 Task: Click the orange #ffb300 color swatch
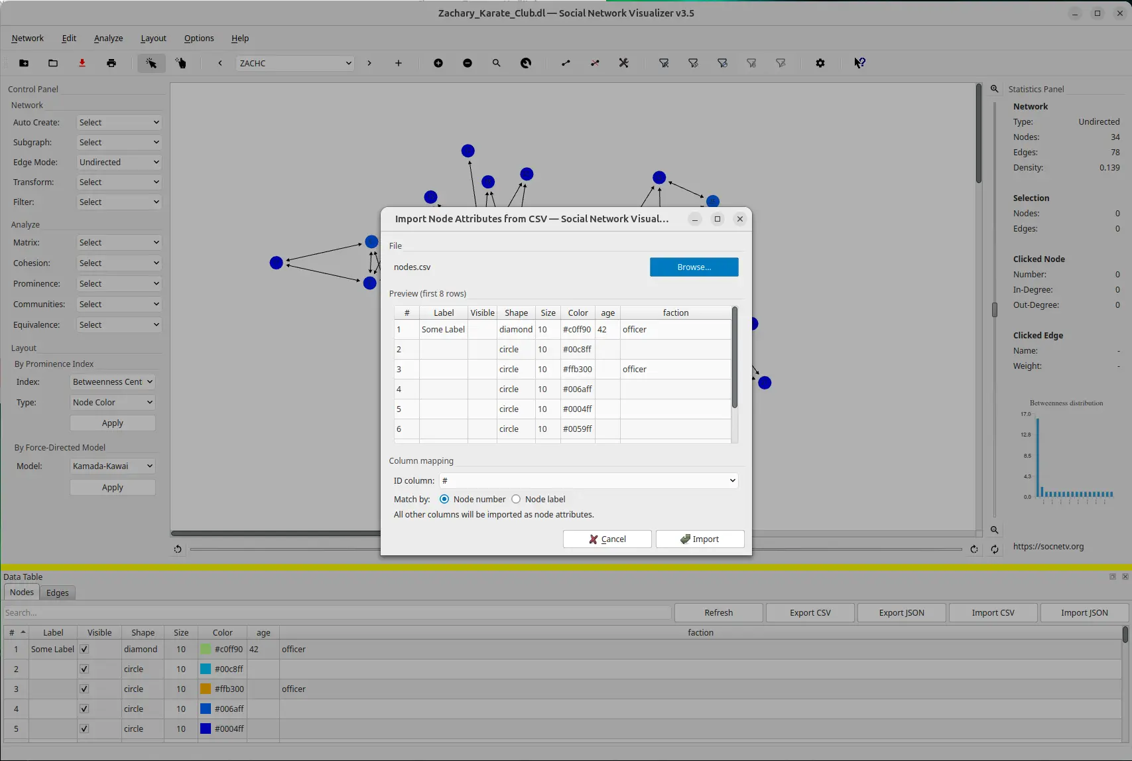coord(206,689)
